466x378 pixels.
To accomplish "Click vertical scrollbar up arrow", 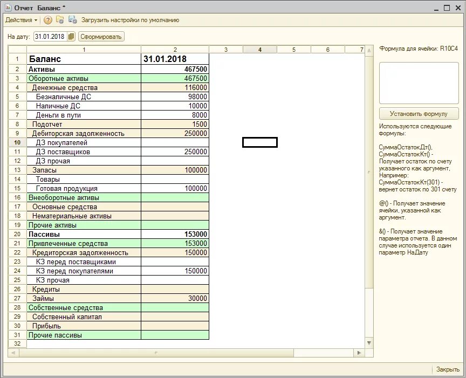I will click(369, 50).
